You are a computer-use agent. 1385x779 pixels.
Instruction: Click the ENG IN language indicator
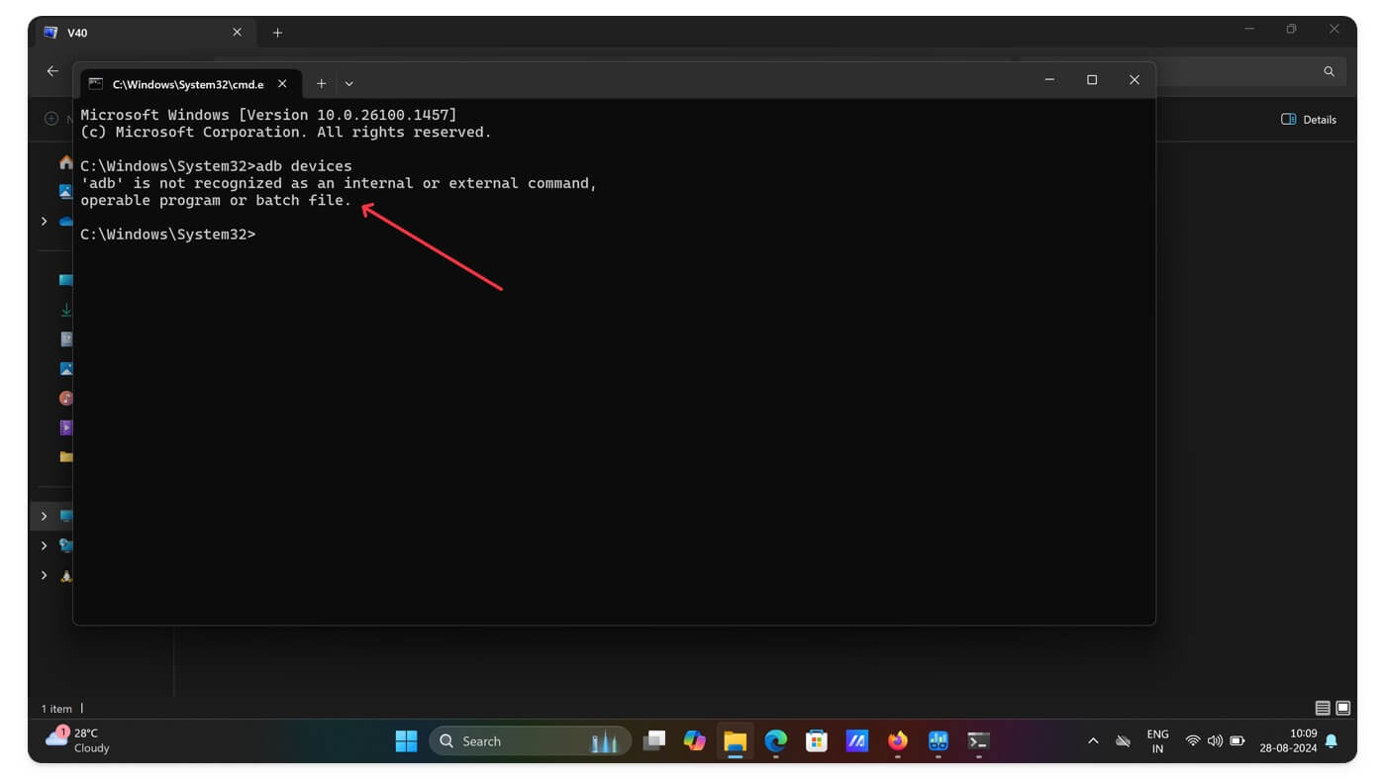coord(1157,740)
